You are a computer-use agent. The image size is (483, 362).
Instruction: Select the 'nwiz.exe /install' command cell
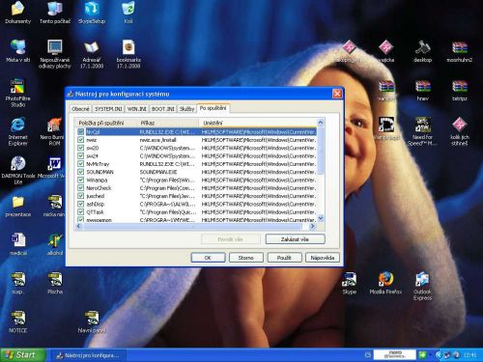[158, 140]
